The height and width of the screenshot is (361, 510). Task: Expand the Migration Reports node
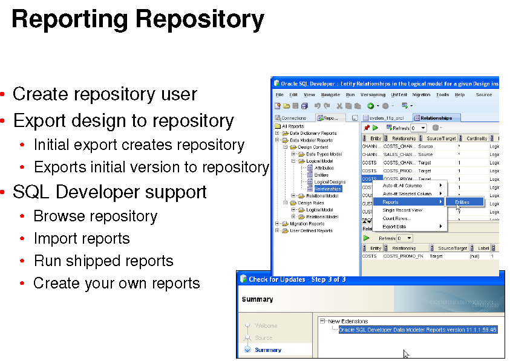click(278, 224)
